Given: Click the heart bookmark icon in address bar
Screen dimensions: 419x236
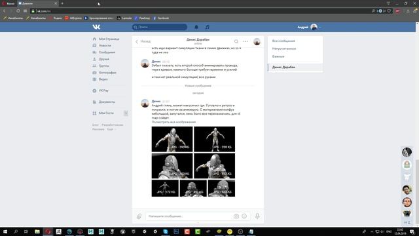Looking at the screenshot, I should [x=390, y=11].
